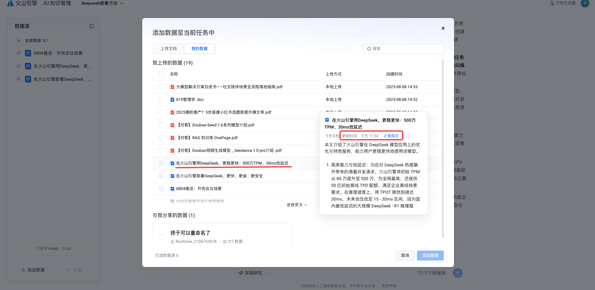Close the 添加数据 dialog
Screen dimensions: 595x290
tap(443, 28)
